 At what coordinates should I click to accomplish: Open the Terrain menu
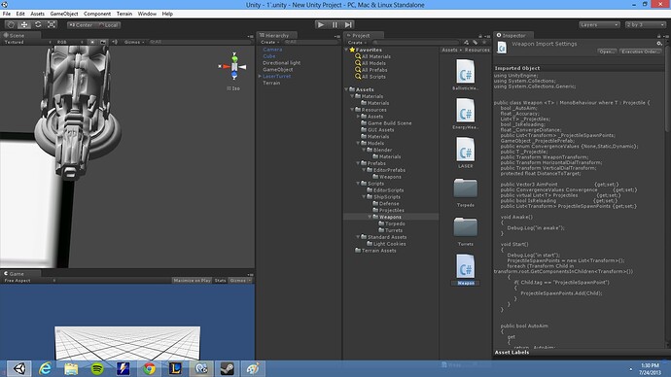coord(124,14)
